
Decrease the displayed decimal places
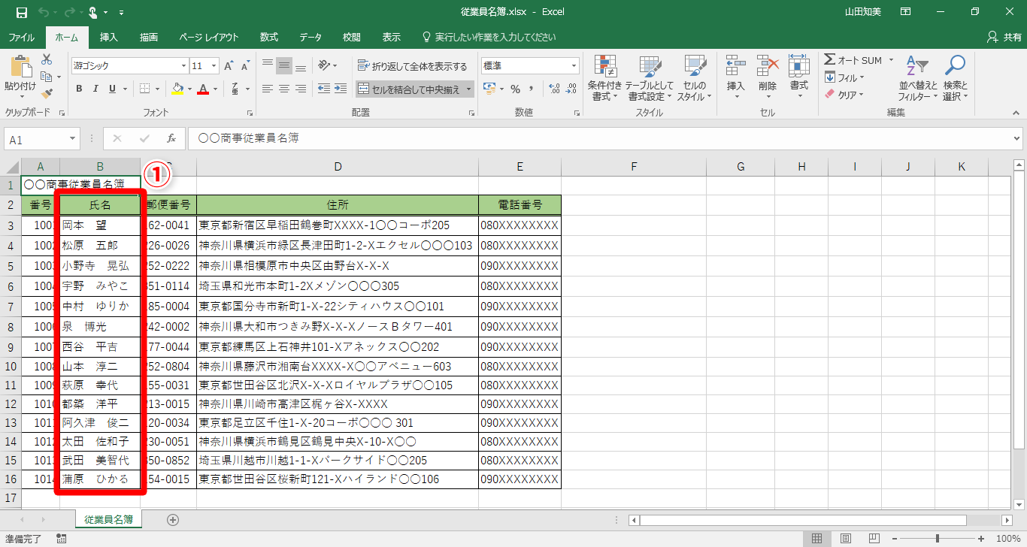(572, 89)
